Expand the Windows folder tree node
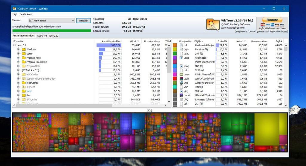306x166 pixels. [x=19, y=49]
